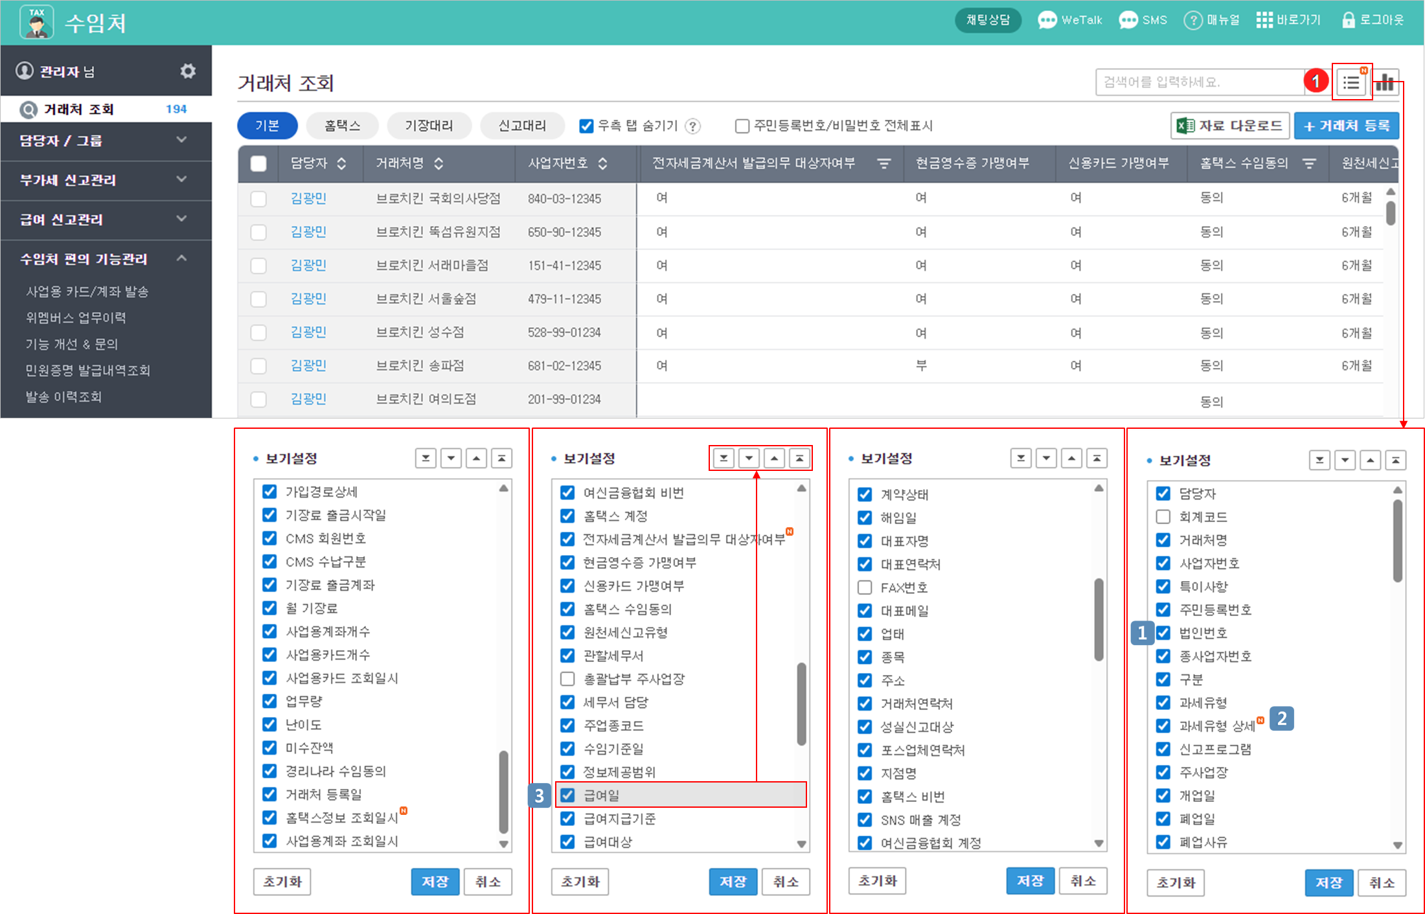Move to top in second 보기설정 panel
This screenshot has width=1425, height=914.
pyautogui.click(x=799, y=458)
